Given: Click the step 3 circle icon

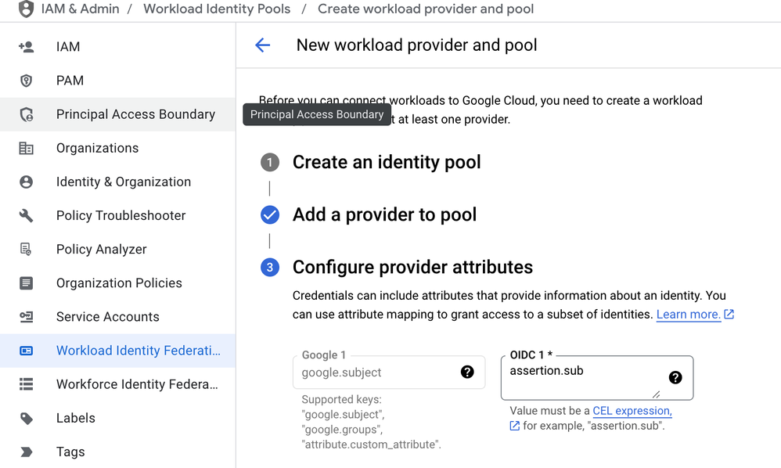Looking at the screenshot, I should click(x=270, y=268).
